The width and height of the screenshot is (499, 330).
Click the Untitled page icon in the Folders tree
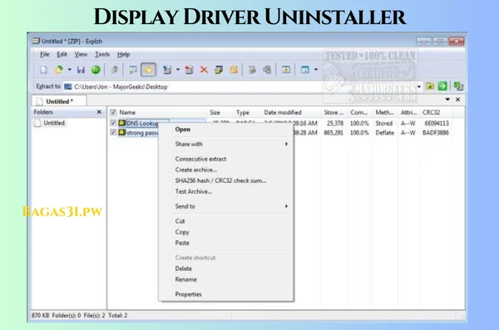click(37, 123)
